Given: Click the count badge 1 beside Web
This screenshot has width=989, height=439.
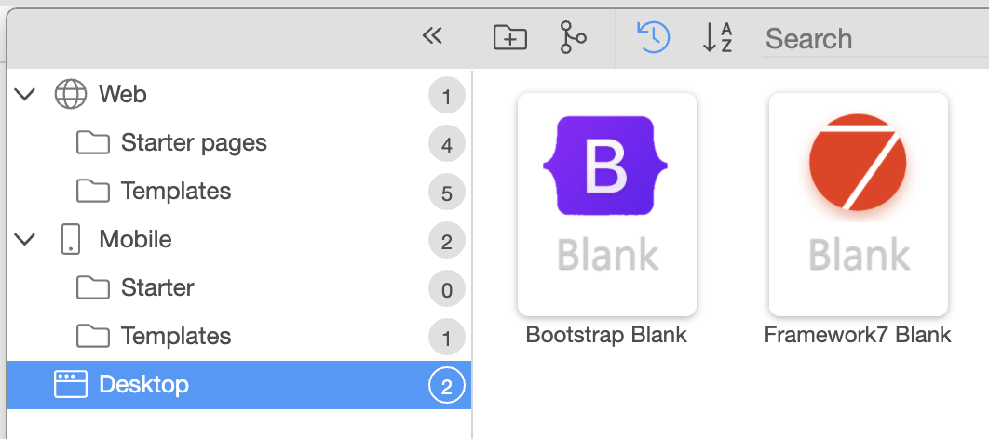Looking at the screenshot, I should [447, 97].
